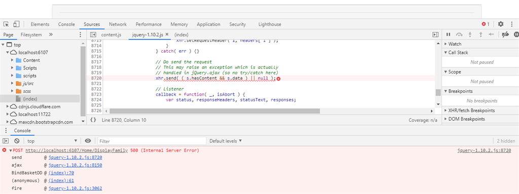Image resolution: width=519 pixels, height=194 pixels.
Task: Collapse the localhost:6107 tree node
Action: (x=7, y=52)
